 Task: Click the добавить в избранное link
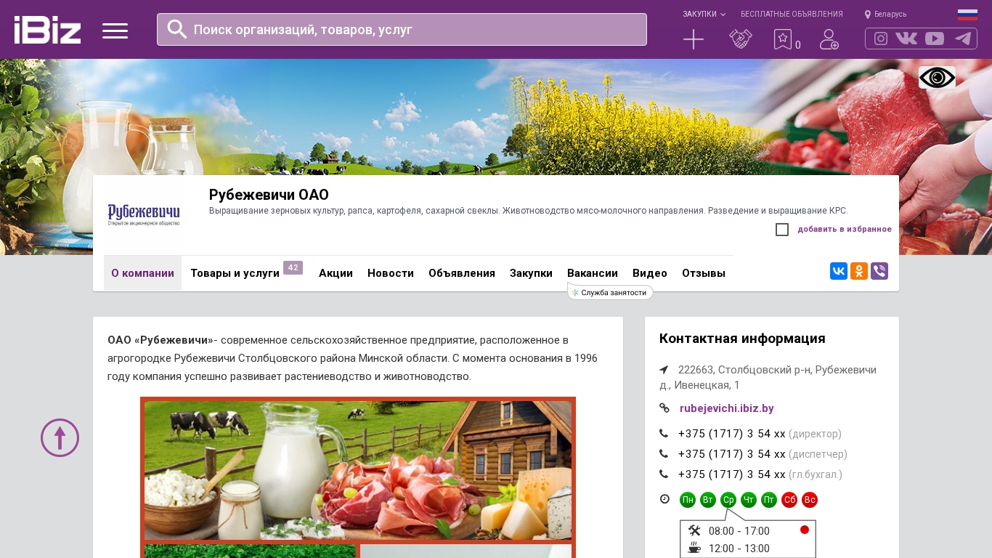pyautogui.click(x=845, y=230)
